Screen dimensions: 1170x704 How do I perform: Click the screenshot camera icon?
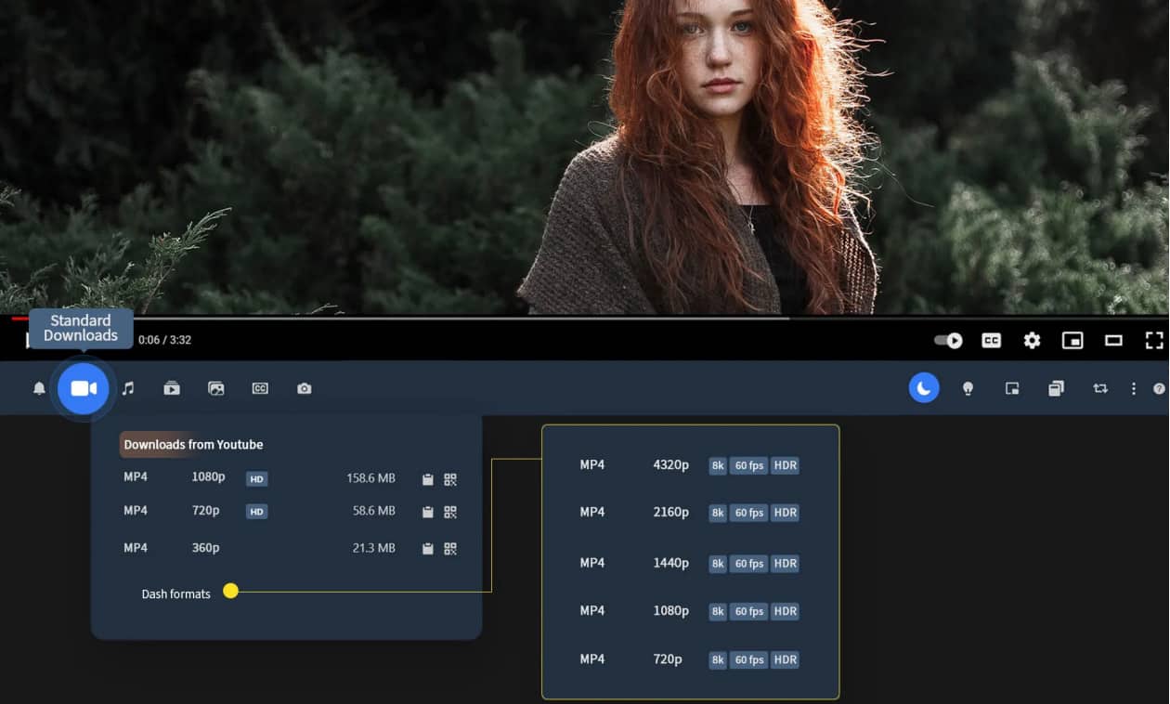click(305, 388)
